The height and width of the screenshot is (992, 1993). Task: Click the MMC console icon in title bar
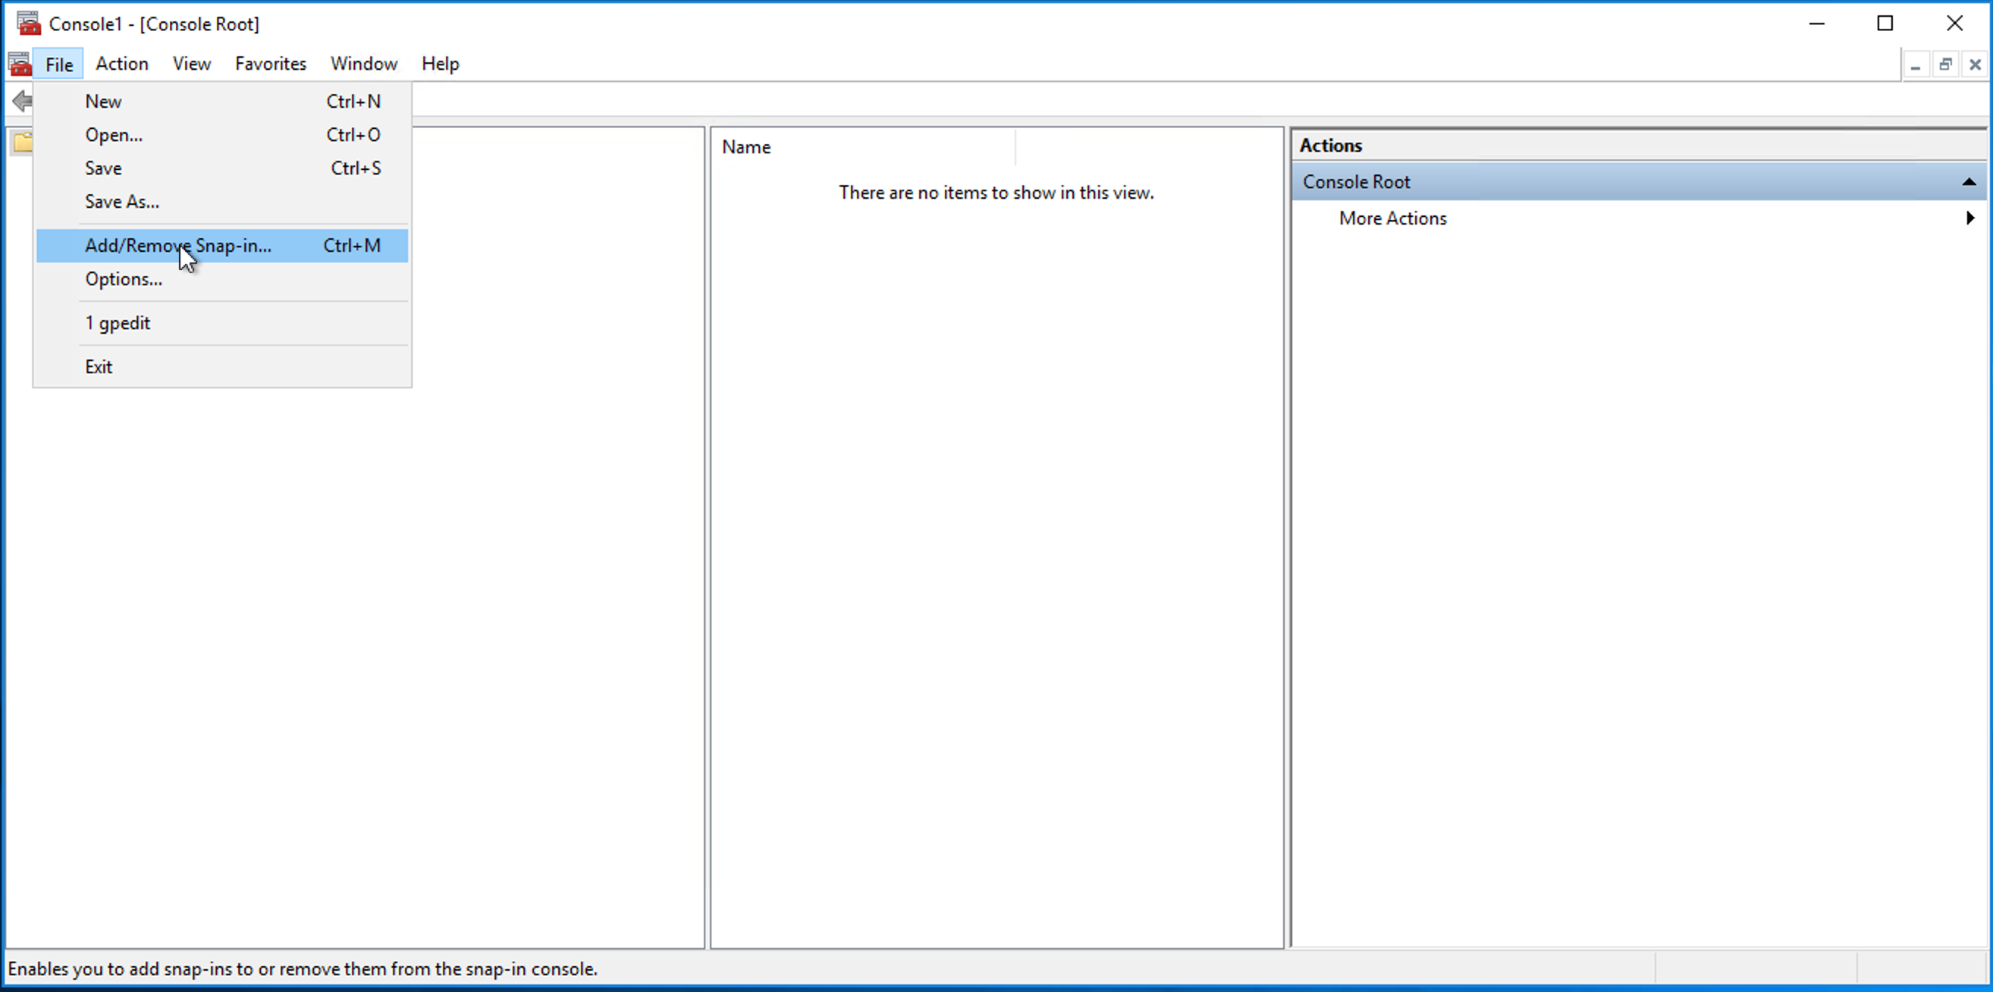(x=29, y=24)
